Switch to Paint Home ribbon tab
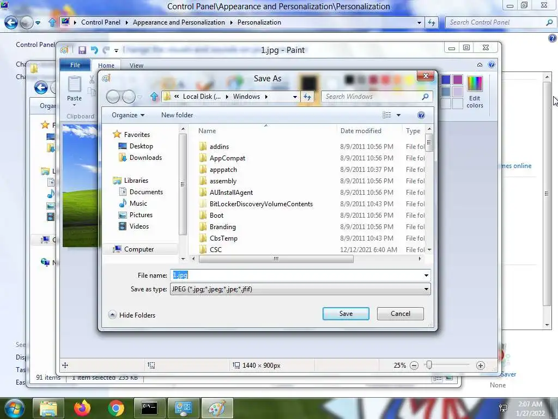The image size is (558, 419). click(x=106, y=65)
